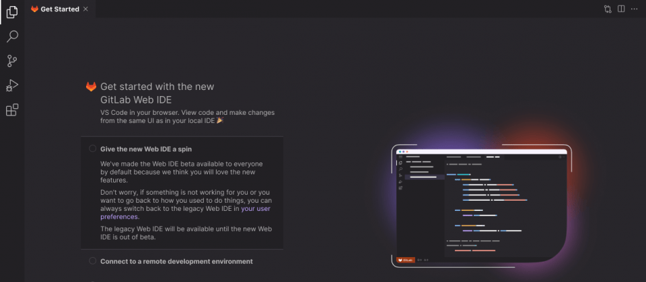This screenshot has height=282, width=646.
Task: Split the editor to the right
Action: point(621,9)
